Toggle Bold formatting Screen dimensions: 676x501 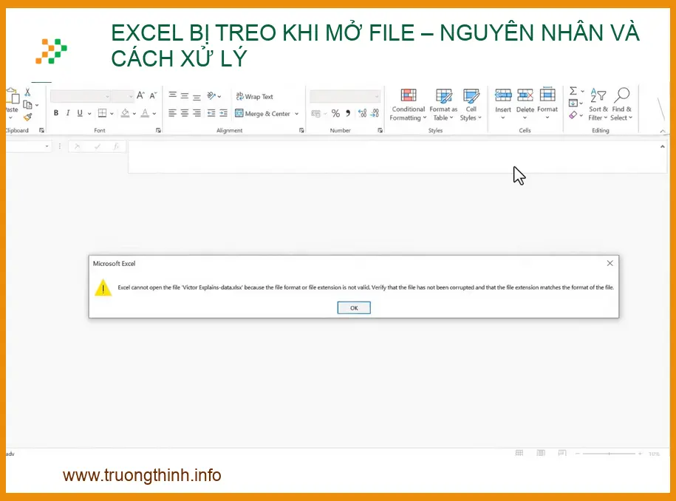point(56,113)
